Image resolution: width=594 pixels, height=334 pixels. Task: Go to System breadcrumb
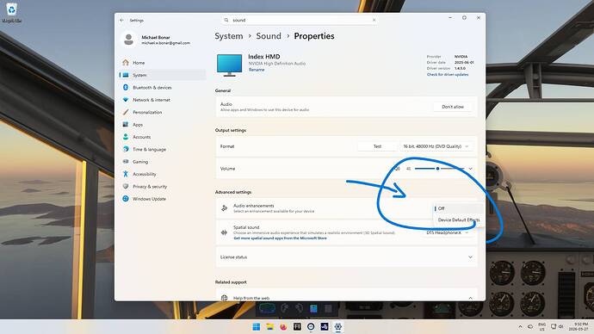click(228, 36)
